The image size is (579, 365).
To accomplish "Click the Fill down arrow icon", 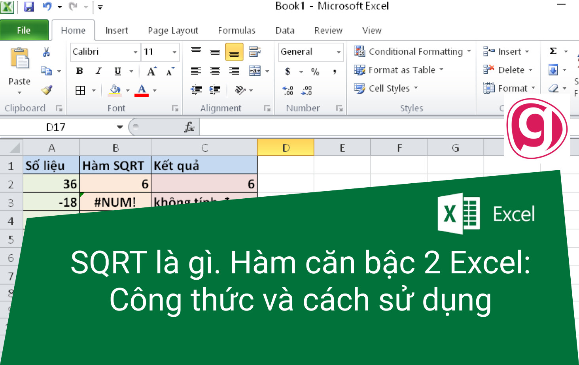I will tap(553, 70).
